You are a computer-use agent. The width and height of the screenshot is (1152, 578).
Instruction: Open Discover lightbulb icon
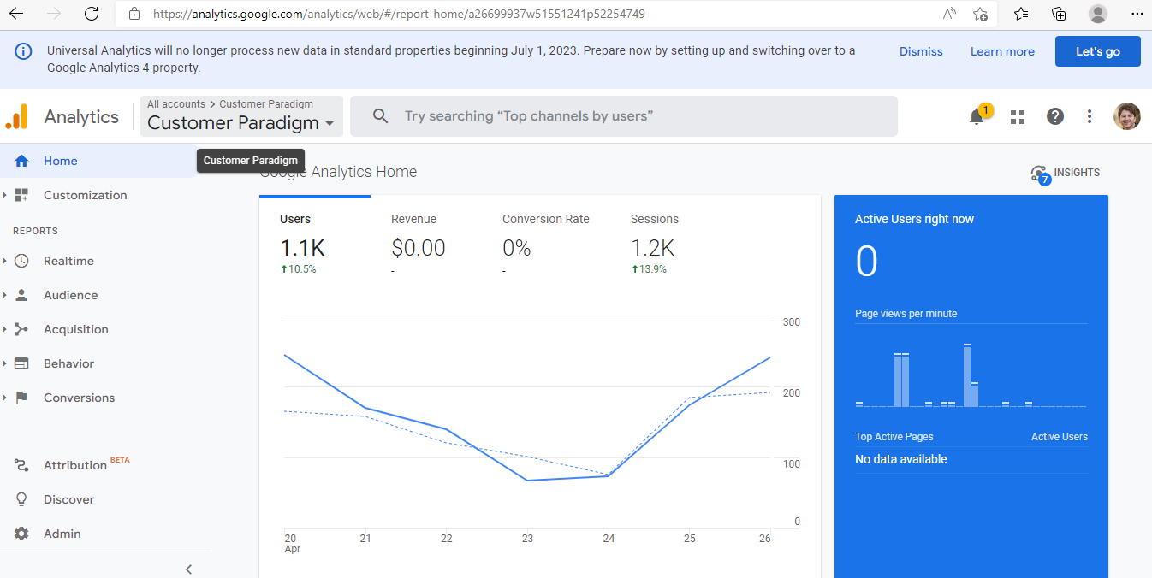pos(22,499)
